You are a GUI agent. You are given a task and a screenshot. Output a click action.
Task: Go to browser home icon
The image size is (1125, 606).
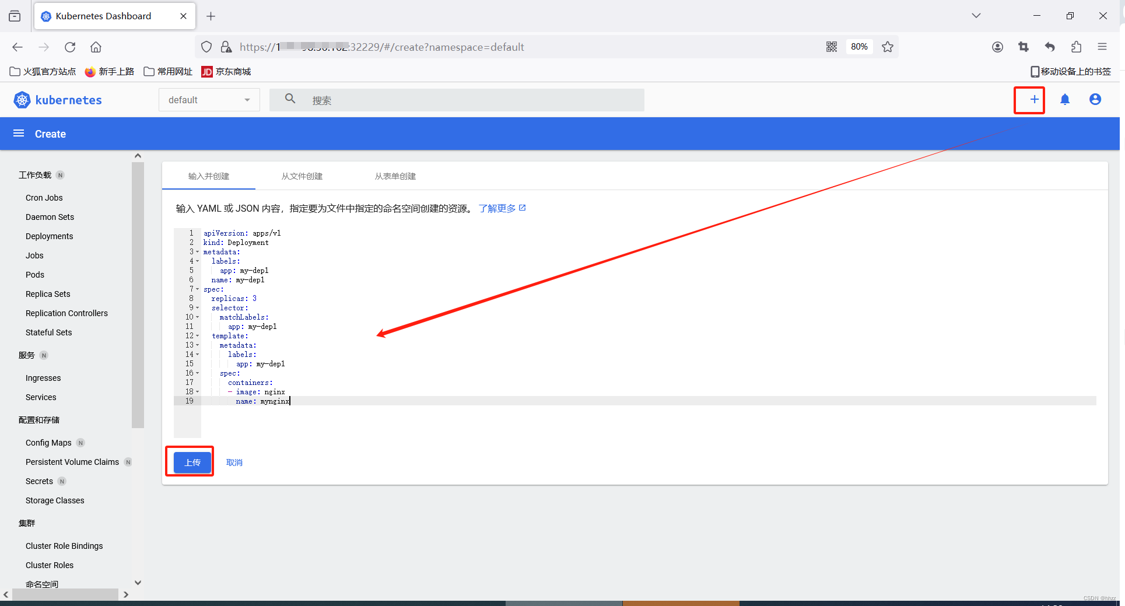tap(96, 47)
